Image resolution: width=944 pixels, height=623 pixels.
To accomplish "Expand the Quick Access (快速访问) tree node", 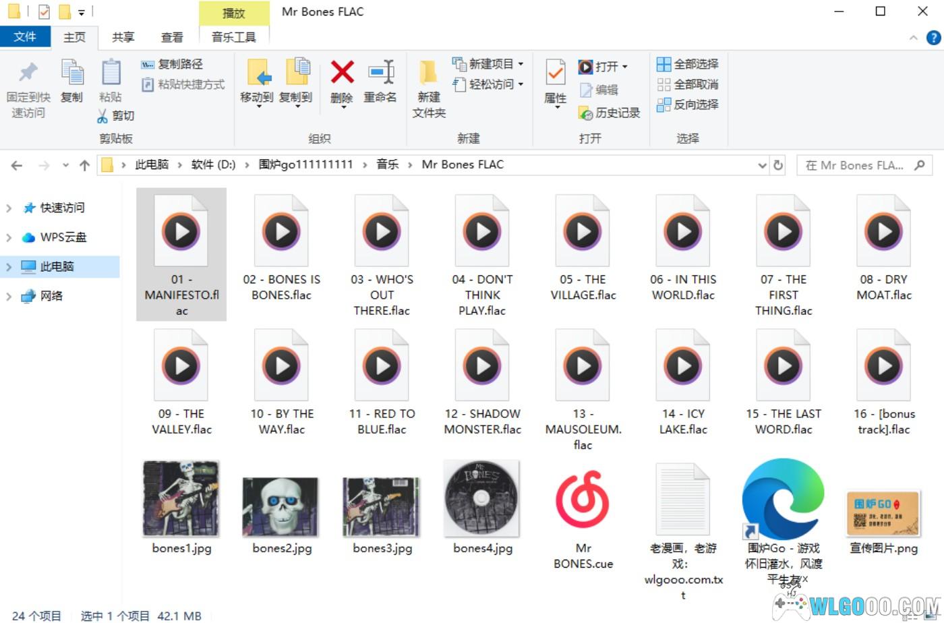I will 9,208.
